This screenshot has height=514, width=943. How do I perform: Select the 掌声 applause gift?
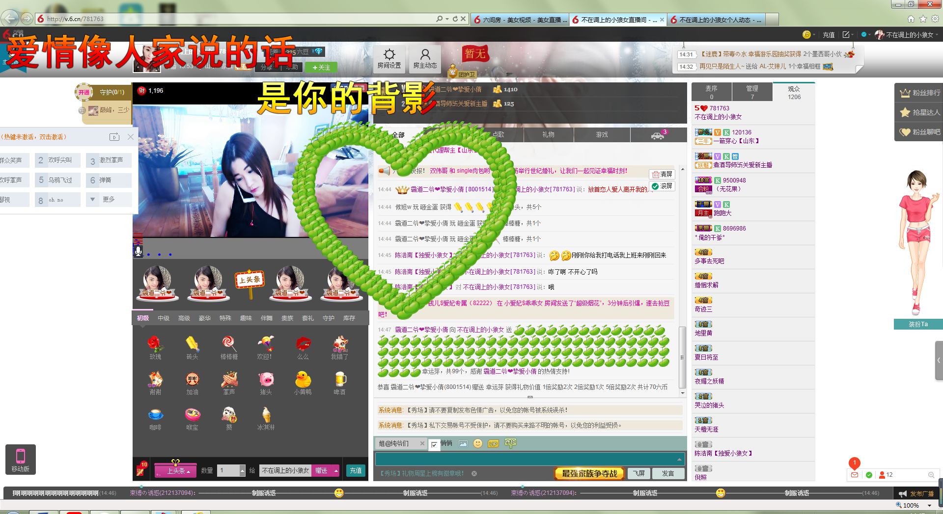click(229, 383)
